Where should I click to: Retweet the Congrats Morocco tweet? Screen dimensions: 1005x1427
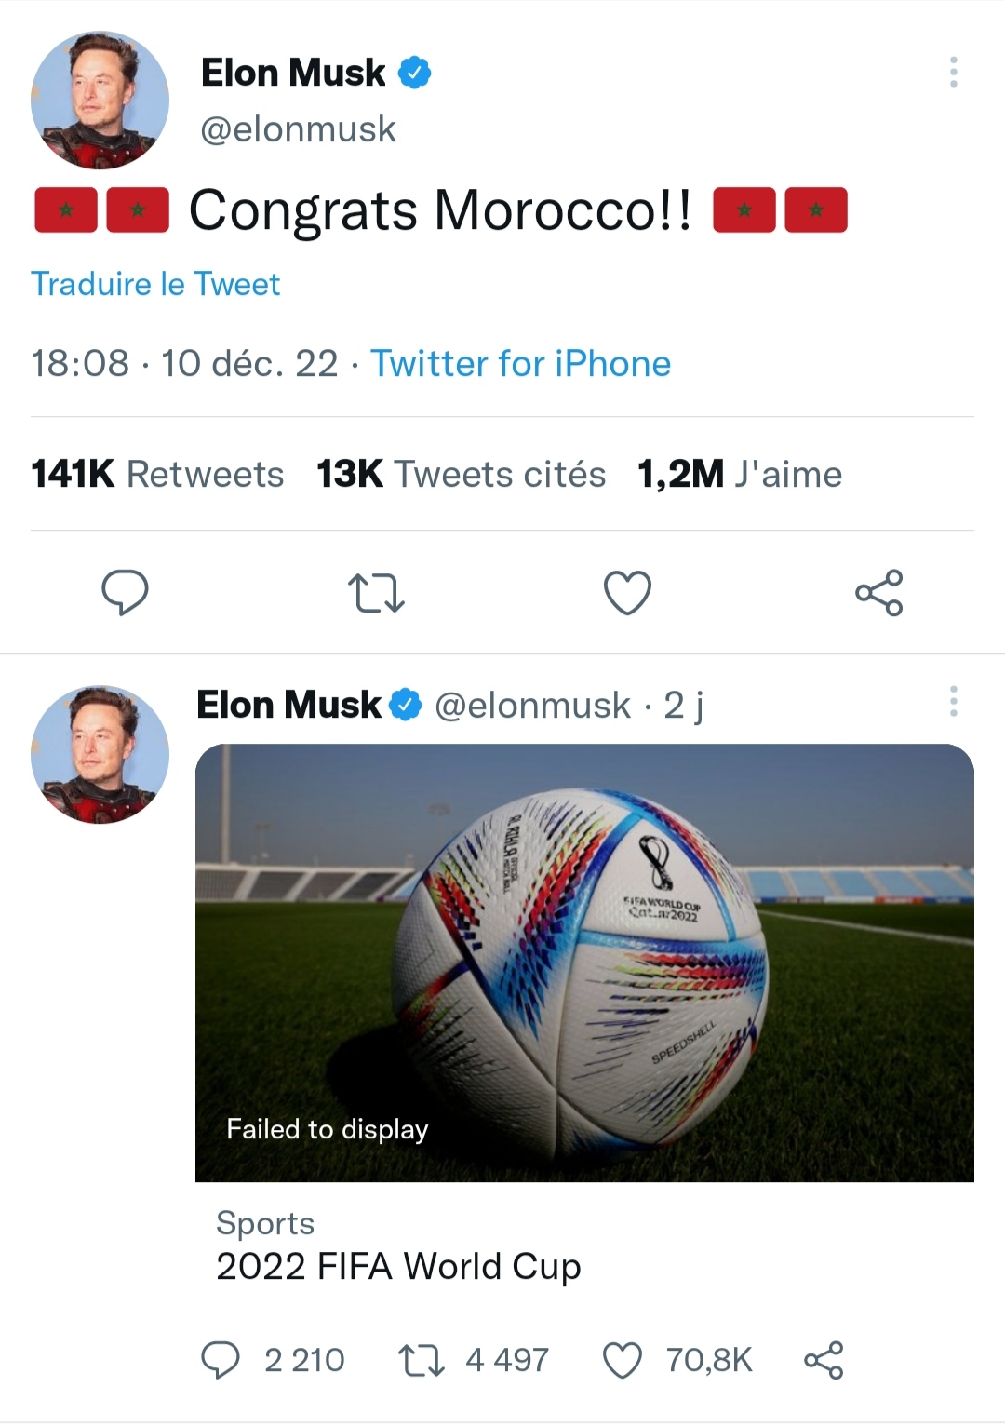[x=376, y=593]
